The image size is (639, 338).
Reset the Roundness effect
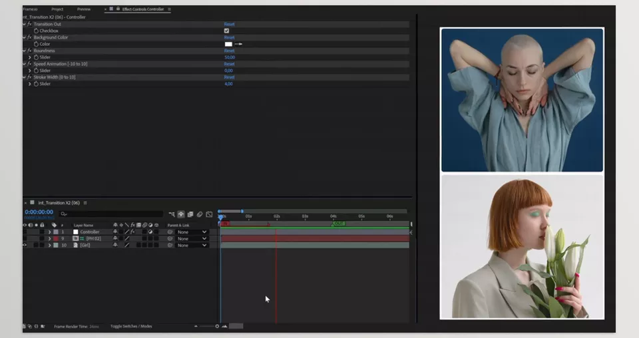click(x=229, y=51)
